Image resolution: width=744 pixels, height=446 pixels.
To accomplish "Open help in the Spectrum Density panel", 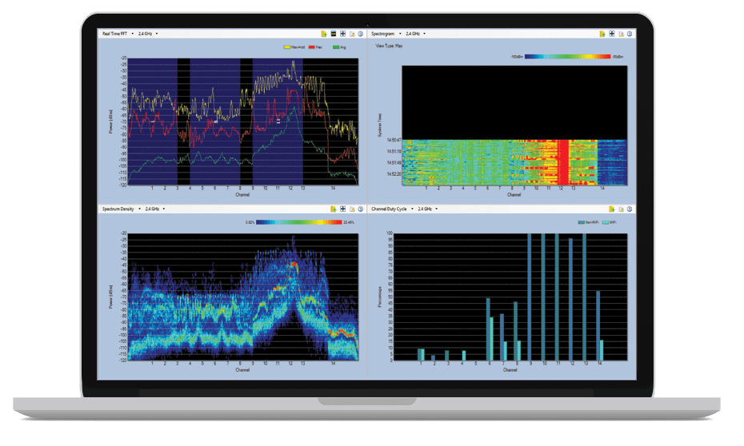I will coord(361,209).
